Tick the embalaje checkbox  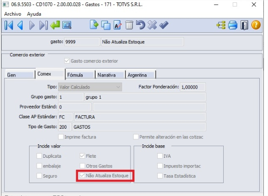coord(39,166)
